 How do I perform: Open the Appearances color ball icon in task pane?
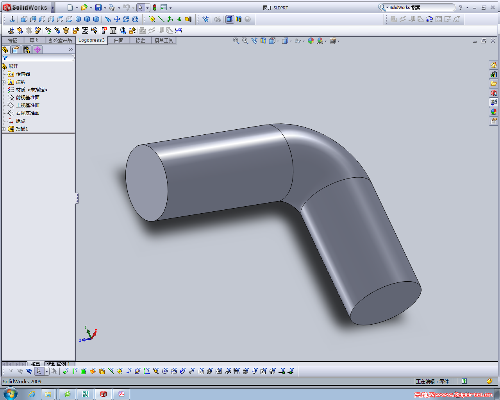click(494, 112)
